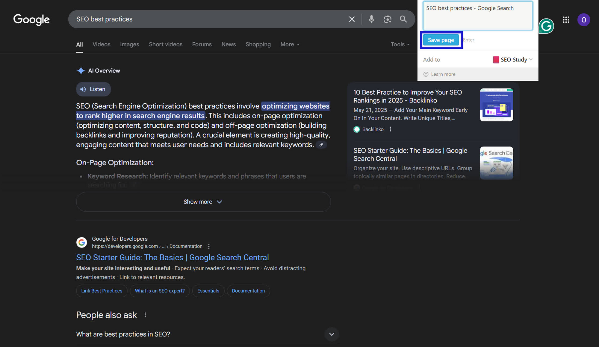Open options for the Backlinko result
599x347 pixels.
tap(390, 129)
